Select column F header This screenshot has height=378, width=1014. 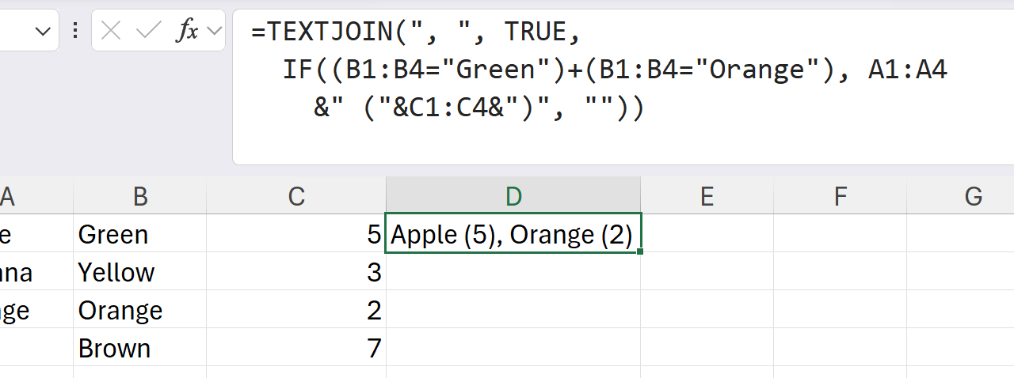(x=841, y=196)
